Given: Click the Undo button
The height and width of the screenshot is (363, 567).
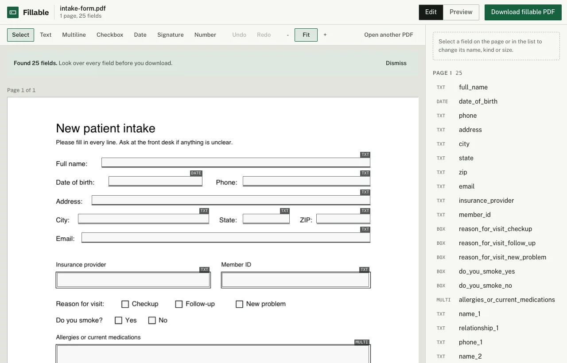Looking at the screenshot, I should pyautogui.click(x=239, y=35).
